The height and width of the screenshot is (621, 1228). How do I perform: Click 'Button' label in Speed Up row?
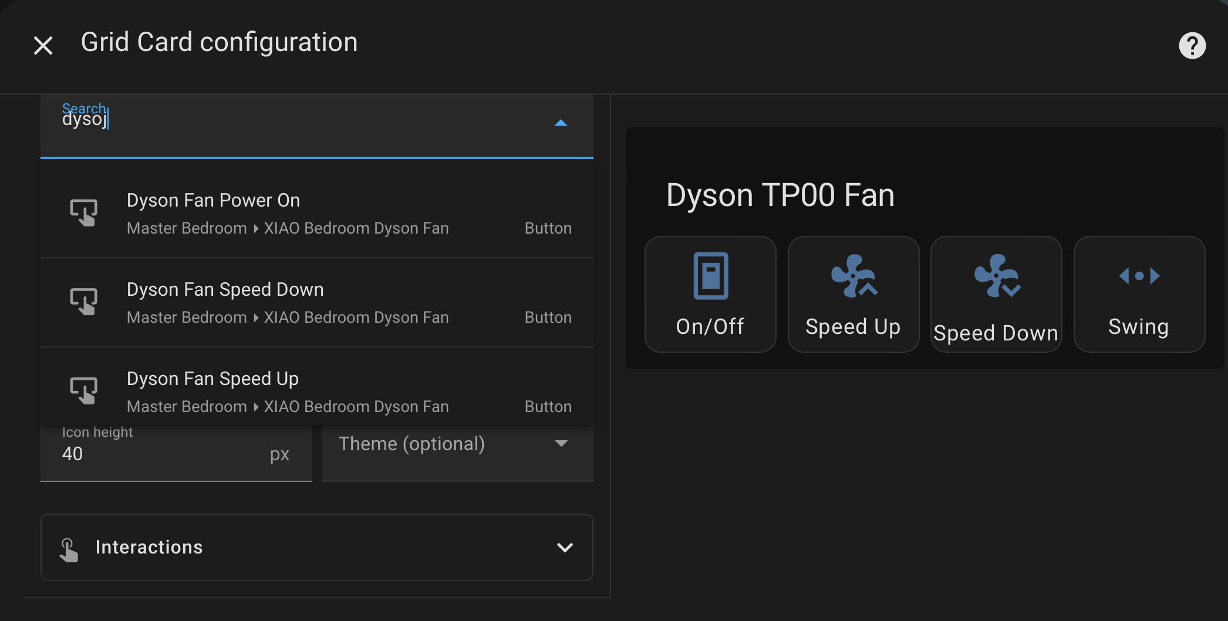coord(548,407)
